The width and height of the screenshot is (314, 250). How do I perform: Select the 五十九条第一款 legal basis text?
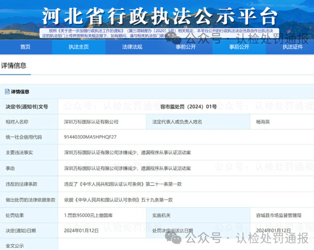(157, 200)
